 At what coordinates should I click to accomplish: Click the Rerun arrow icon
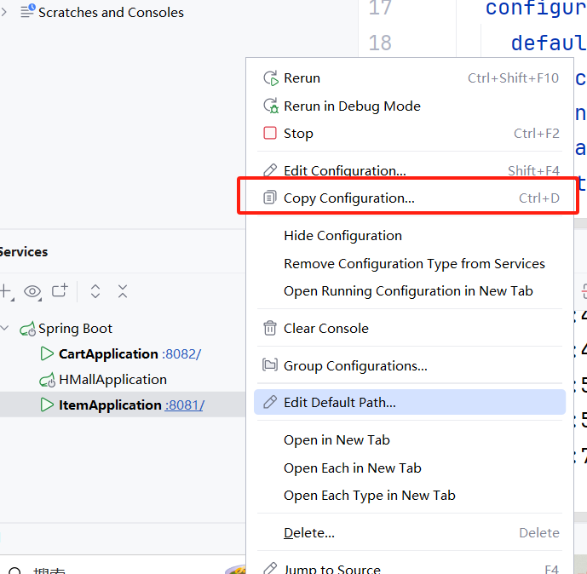(270, 78)
